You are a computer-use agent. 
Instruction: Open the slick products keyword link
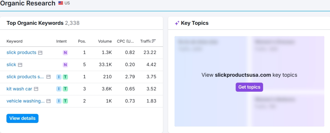pos(21,52)
